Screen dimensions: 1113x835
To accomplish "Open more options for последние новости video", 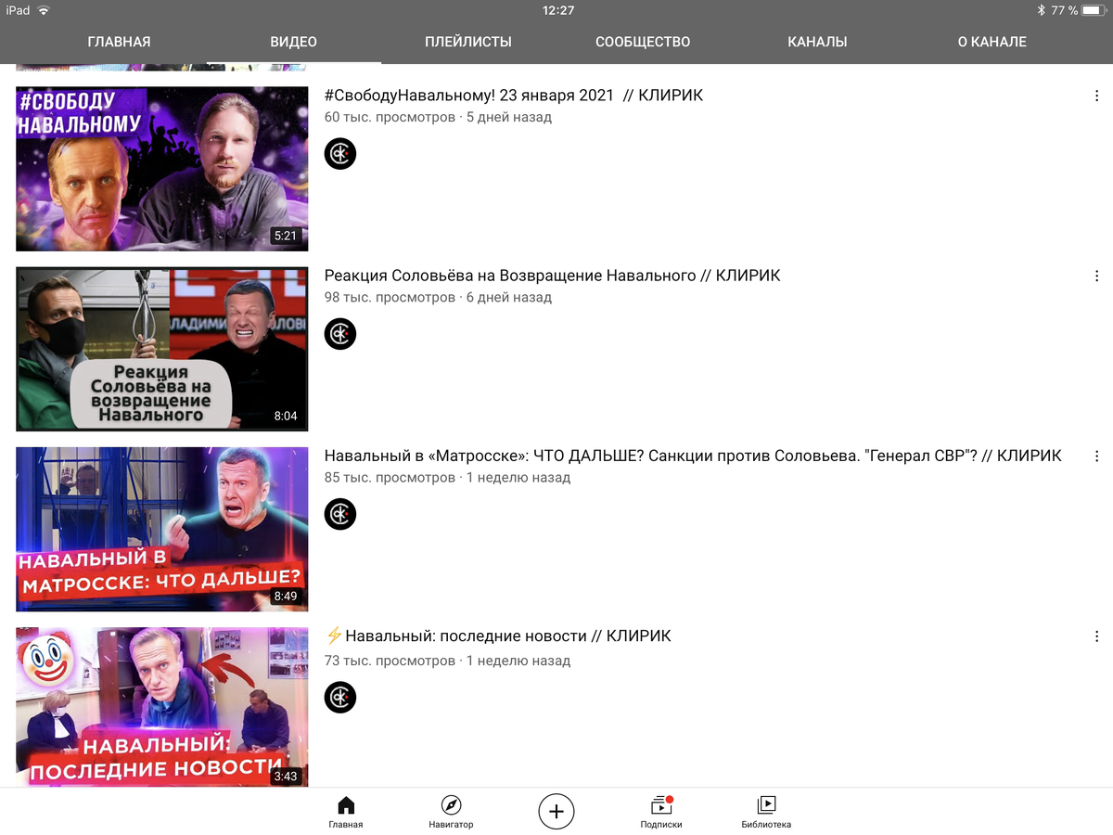I will pyautogui.click(x=1096, y=636).
